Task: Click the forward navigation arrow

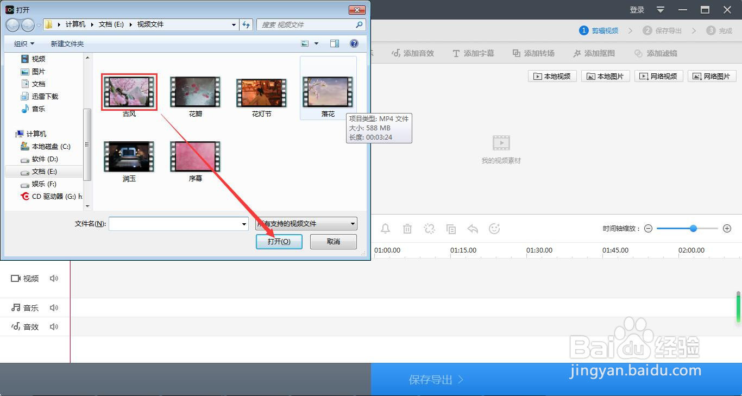Action: coord(28,24)
